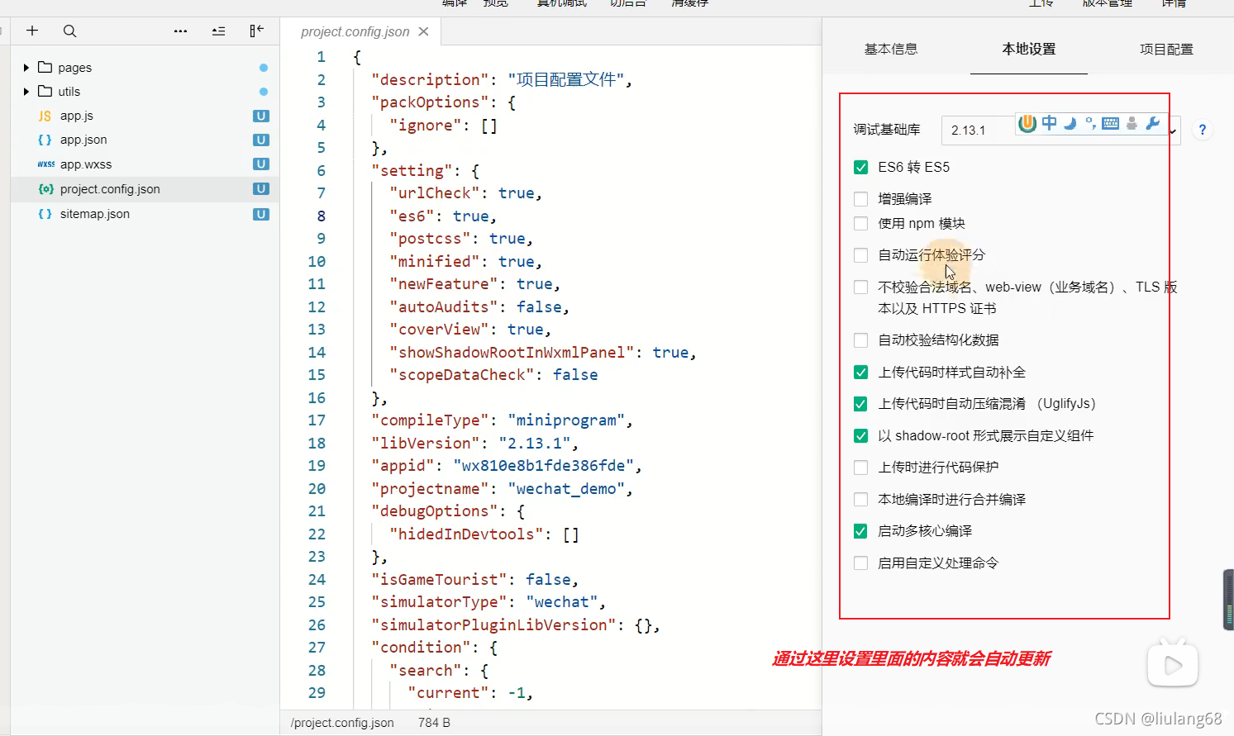The height and width of the screenshot is (736, 1234).
Task: Uncheck the ES6 转 ES5 checkbox
Action: pos(860,167)
